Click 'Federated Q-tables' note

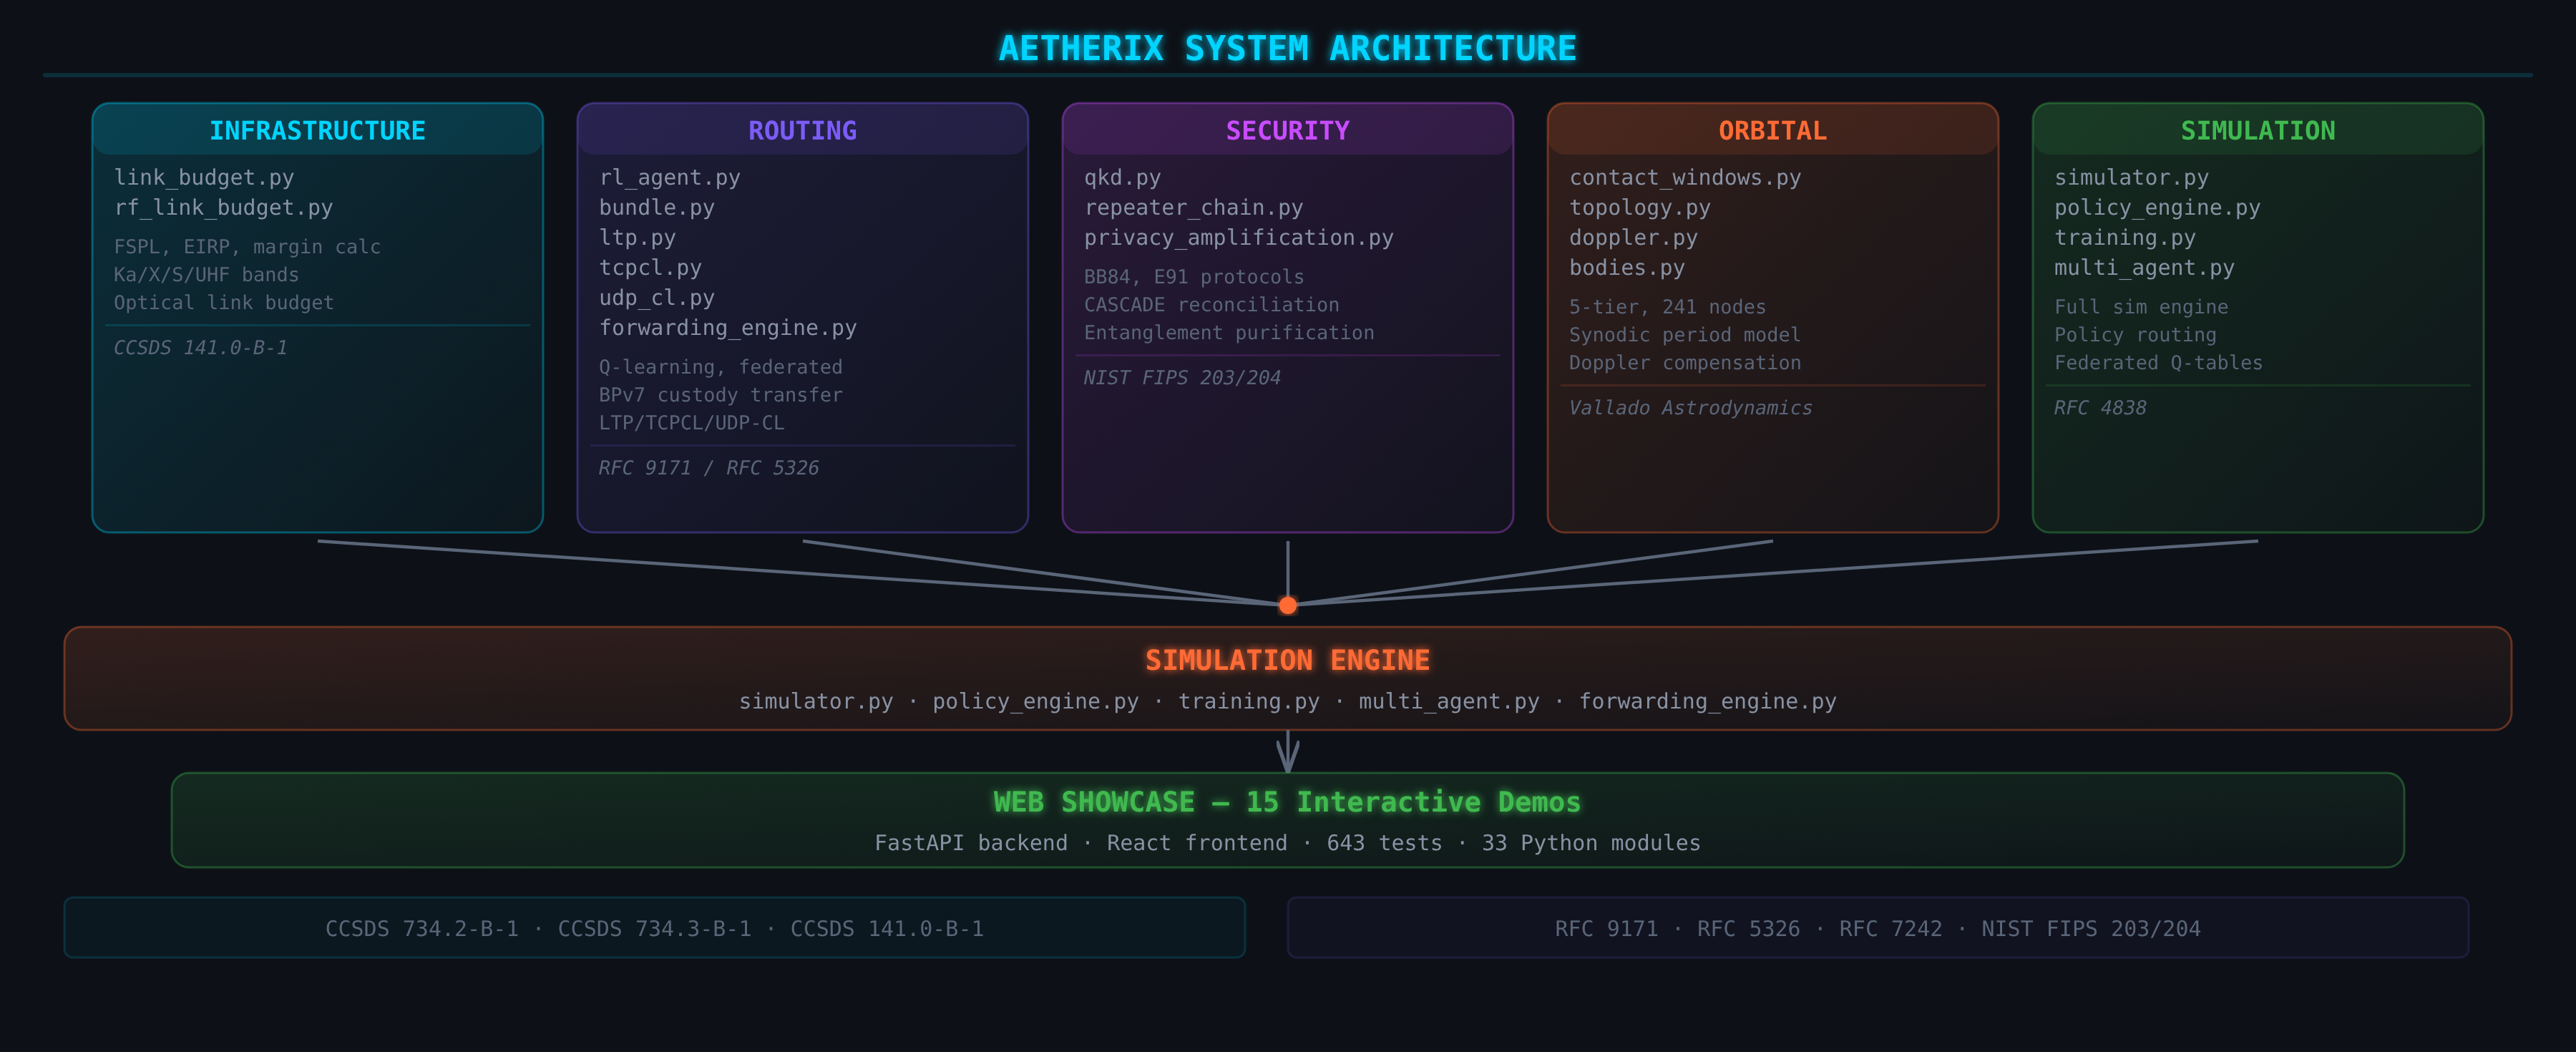click(2158, 363)
